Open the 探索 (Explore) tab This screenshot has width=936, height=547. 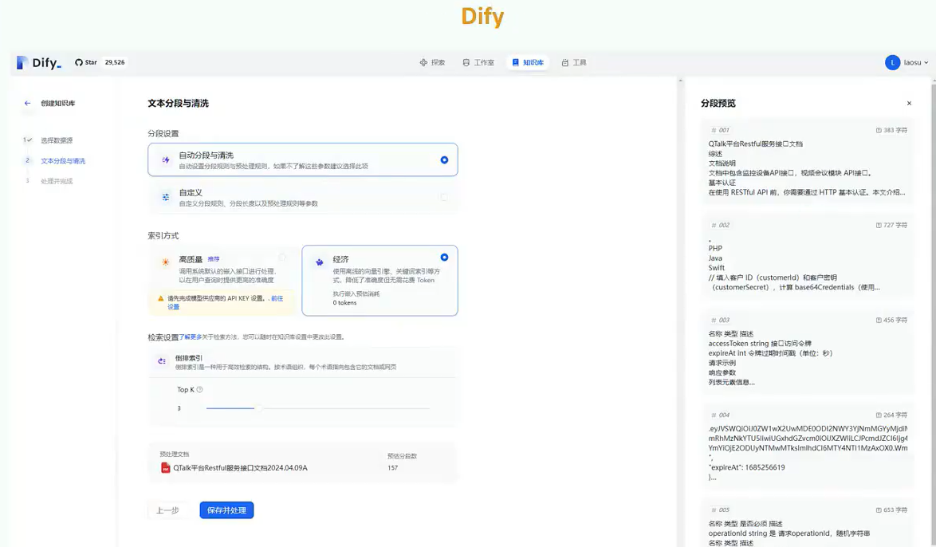tap(432, 62)
